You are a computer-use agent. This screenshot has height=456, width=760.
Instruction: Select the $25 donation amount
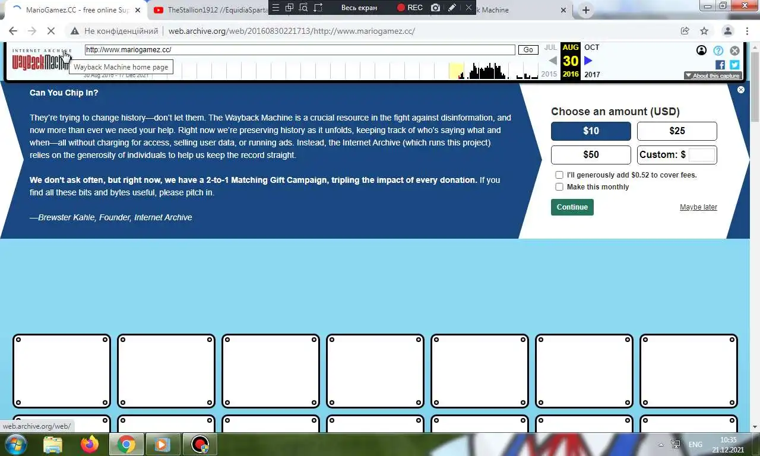click(x=677, y=131)
